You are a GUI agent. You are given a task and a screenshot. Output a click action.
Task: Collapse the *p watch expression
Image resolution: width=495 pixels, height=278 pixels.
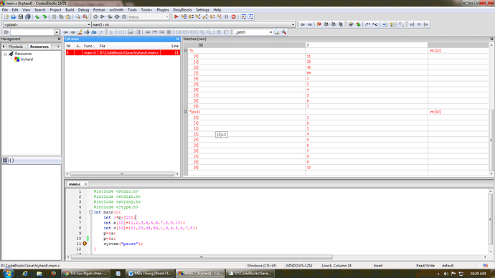186,50
